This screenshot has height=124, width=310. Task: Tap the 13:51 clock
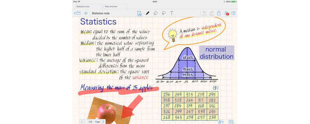[x=155, y=2]
